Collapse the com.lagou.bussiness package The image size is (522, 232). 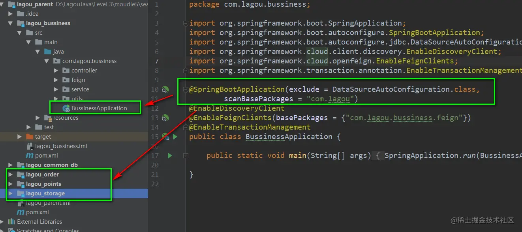47,61
